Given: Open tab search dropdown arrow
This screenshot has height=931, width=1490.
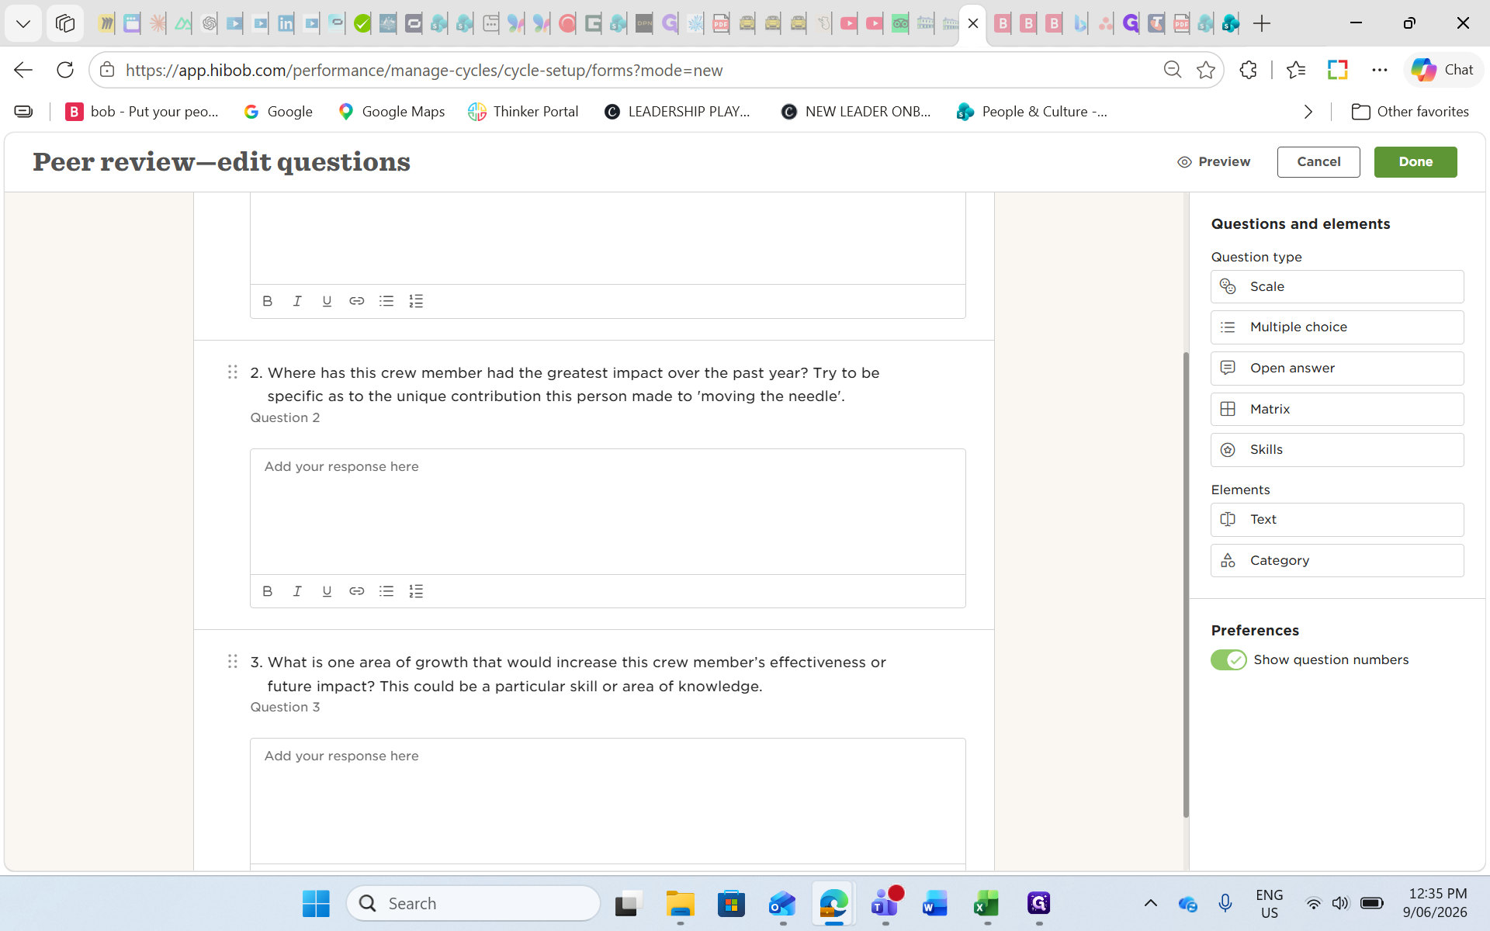Looking at the screenshot, I should tap(23, 23).
